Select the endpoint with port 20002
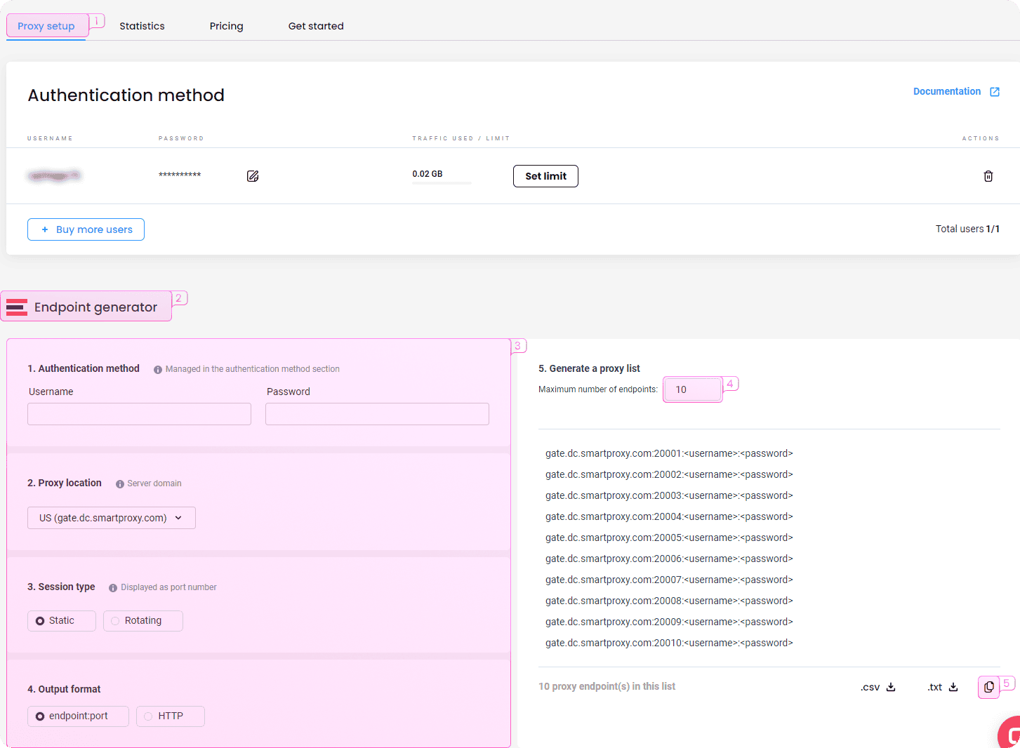Viewport: 1020px width, 748px height. (669, 475)
